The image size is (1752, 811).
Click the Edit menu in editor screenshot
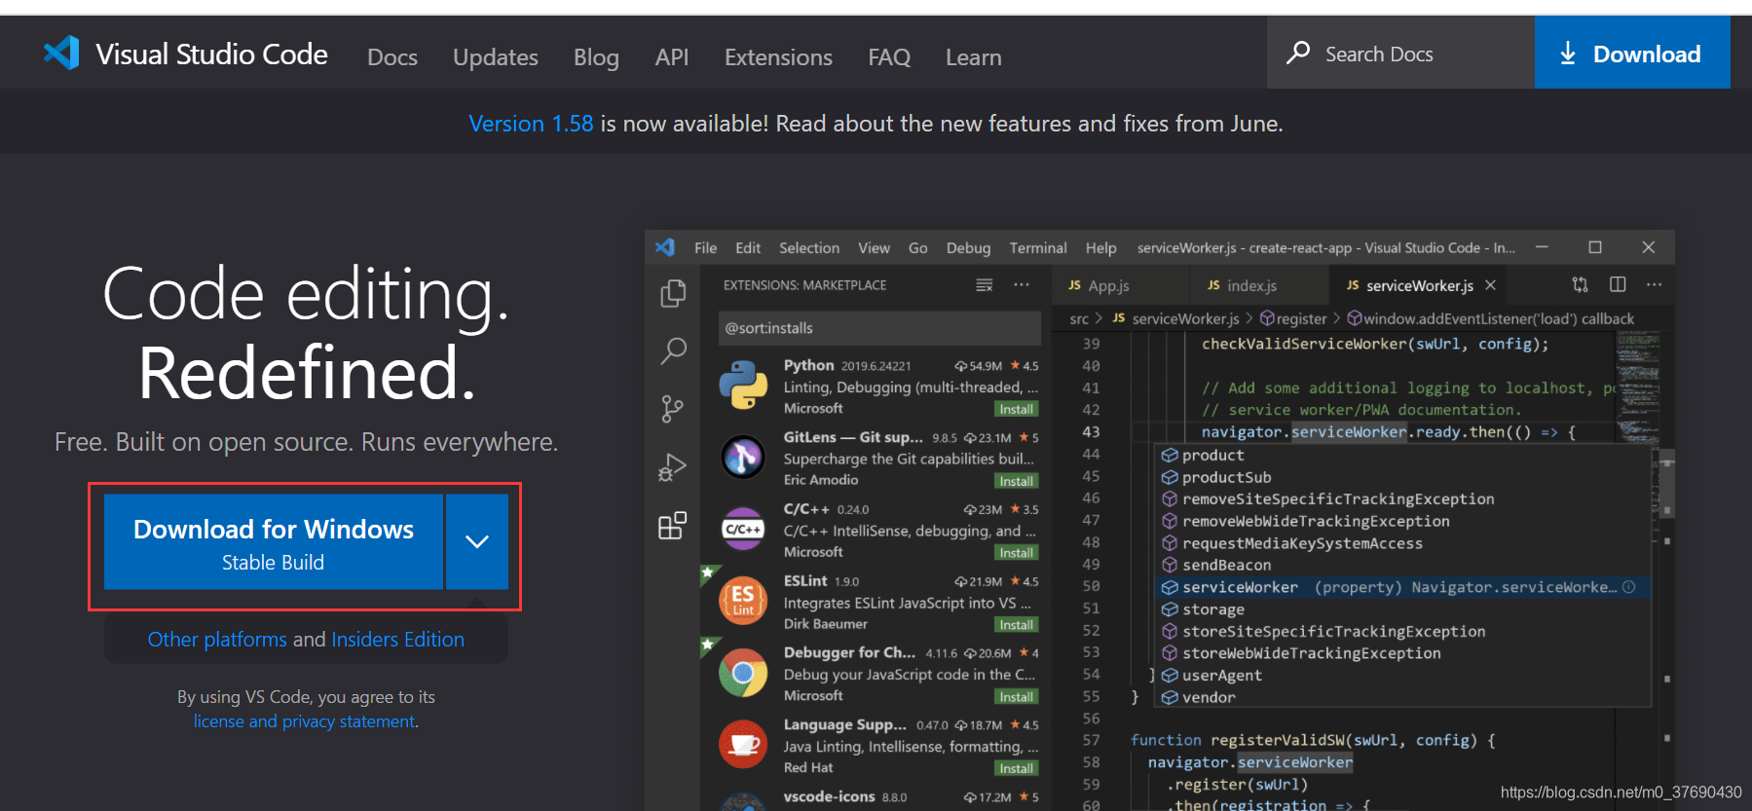click(748, 248)
